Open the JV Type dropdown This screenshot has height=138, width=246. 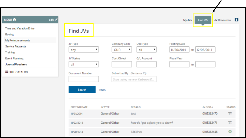[x=84, y=50]
